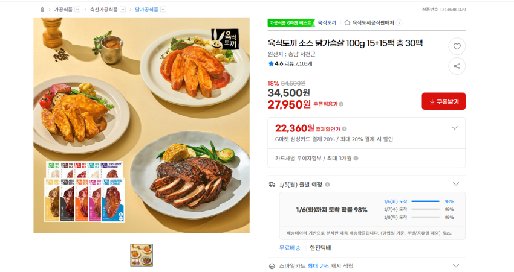Click info icon beside 결제할인가

(345, 128)
